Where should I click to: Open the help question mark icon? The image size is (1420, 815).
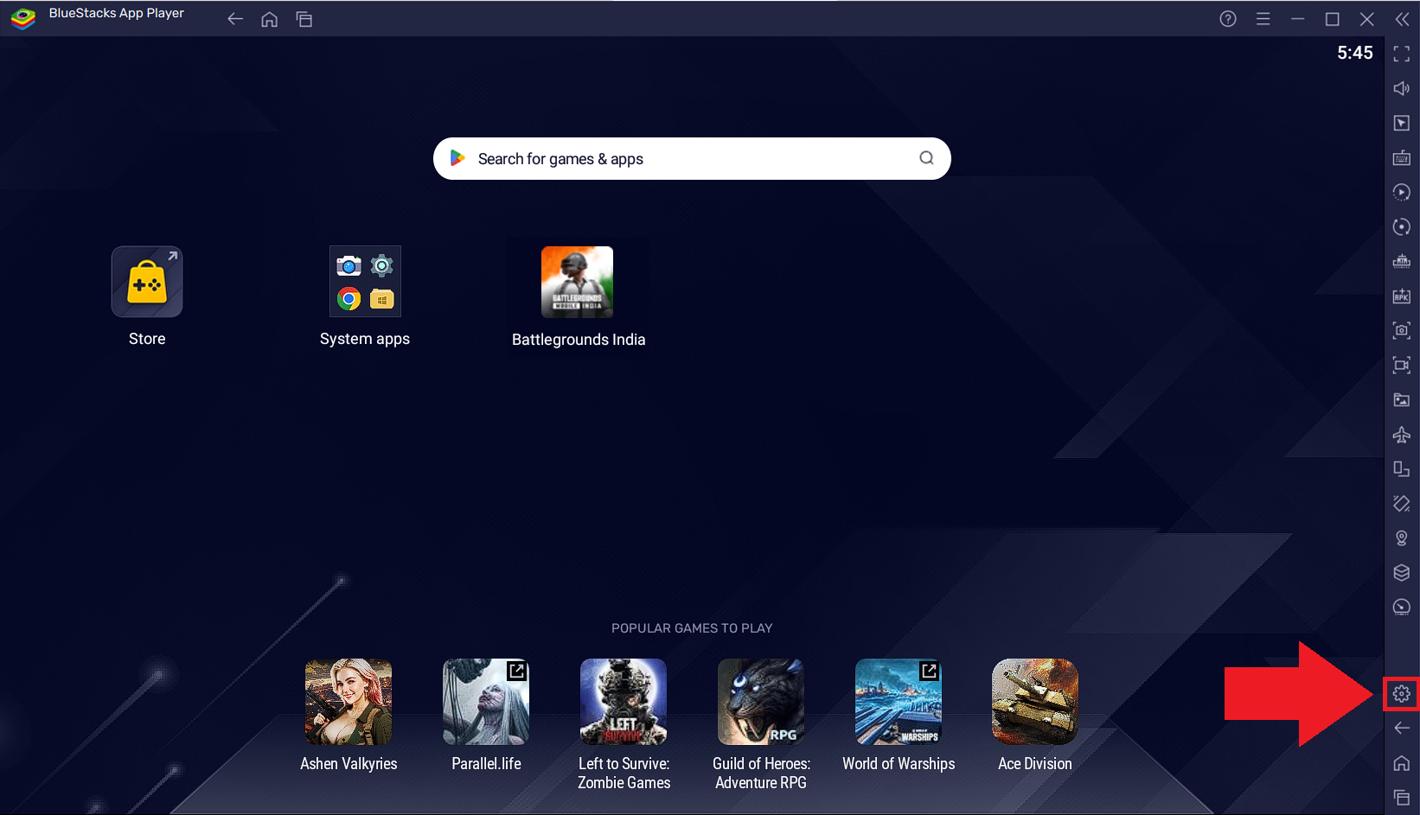[1228, 19]
